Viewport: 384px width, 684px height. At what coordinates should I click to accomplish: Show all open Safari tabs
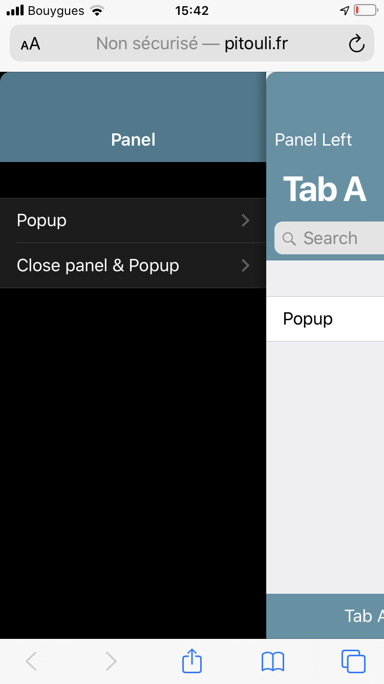coord(353,661)
